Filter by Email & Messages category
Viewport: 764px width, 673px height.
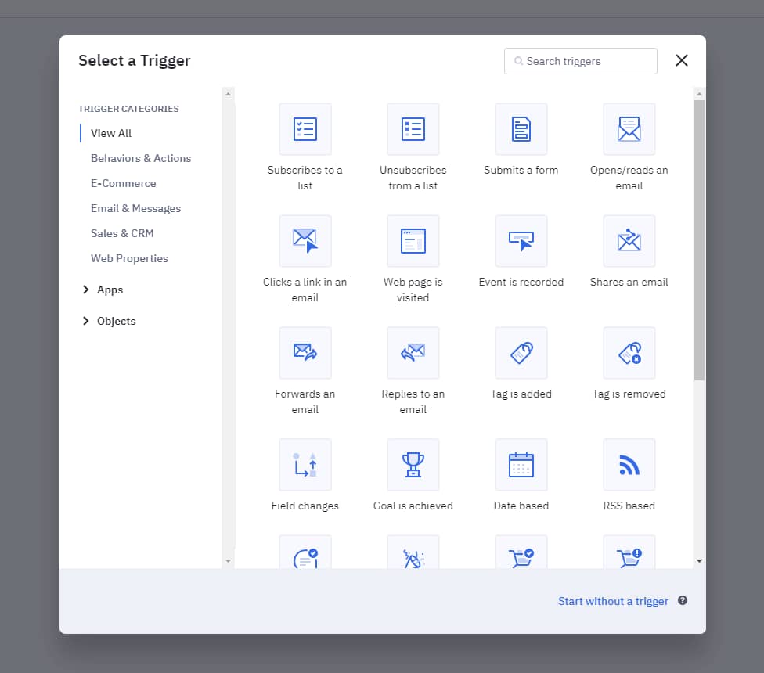(135, 208)
